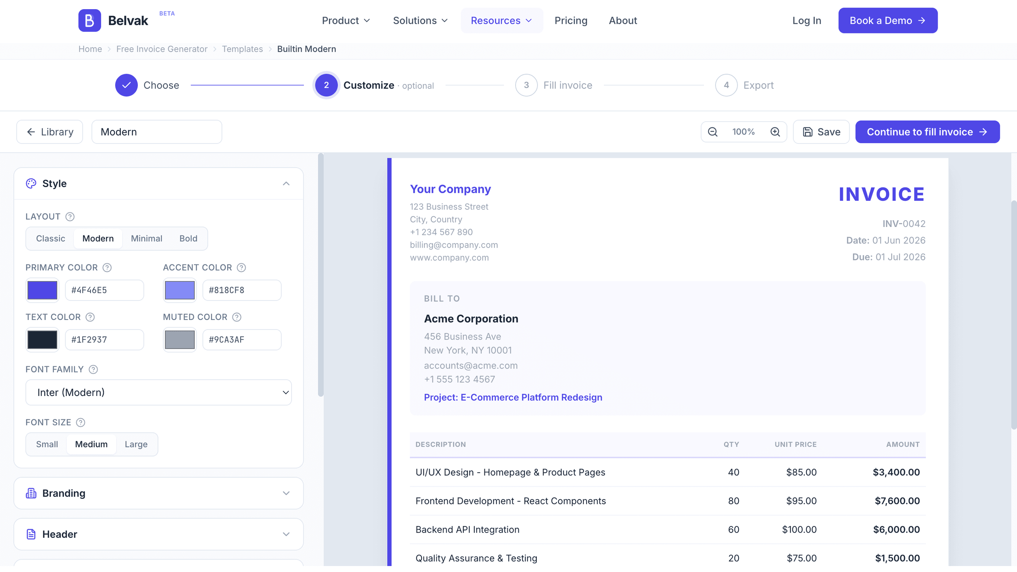The height and width of the screenshot is (572, 1017).
Task: Click the template name field Modern
Action: pos(157,132)
